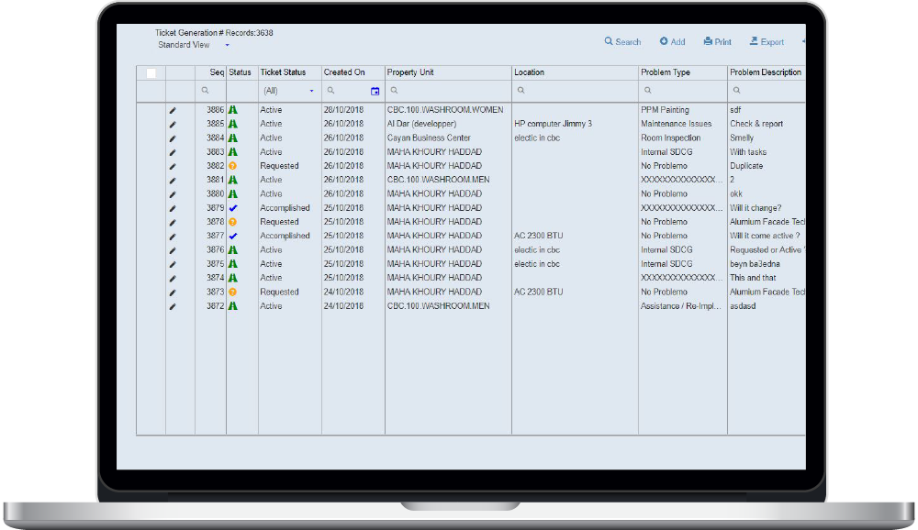
Task: Edit ticket 3879 using its pencil icon
Action: [x=173, y=208]
